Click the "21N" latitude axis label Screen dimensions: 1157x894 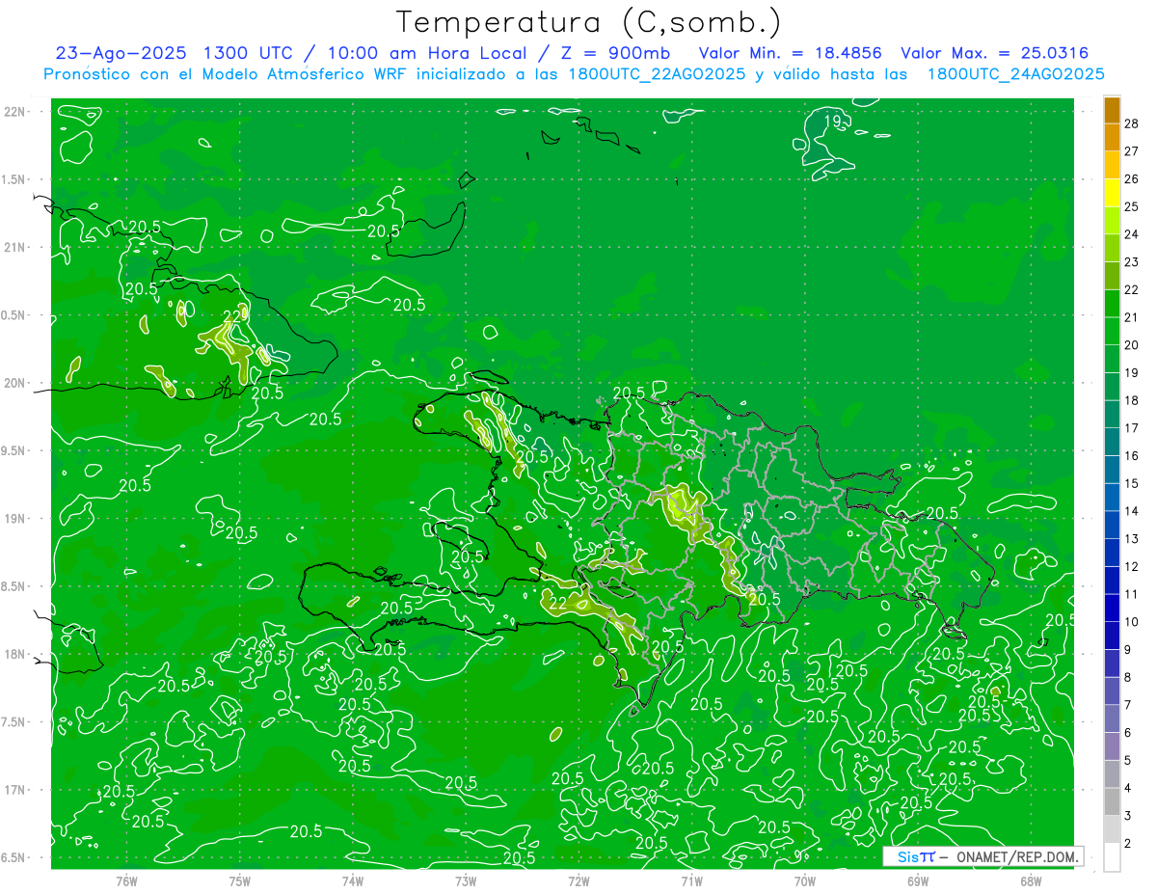[16, 247]
